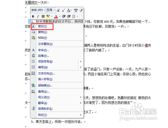Open 同义词(Y) submenu
The height and width of the screenshot is (128, 168).
pos(57,97)
